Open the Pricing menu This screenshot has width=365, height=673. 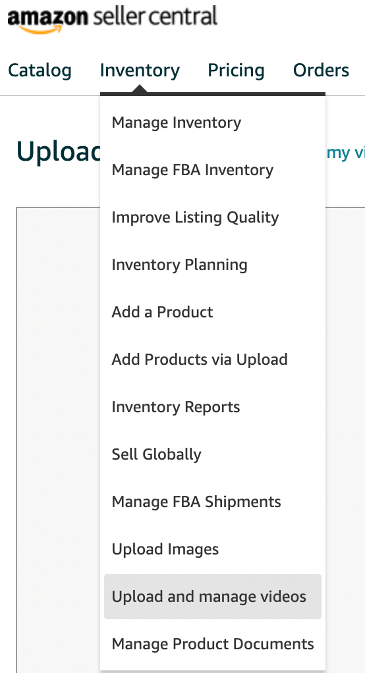(x=236, y=70)
